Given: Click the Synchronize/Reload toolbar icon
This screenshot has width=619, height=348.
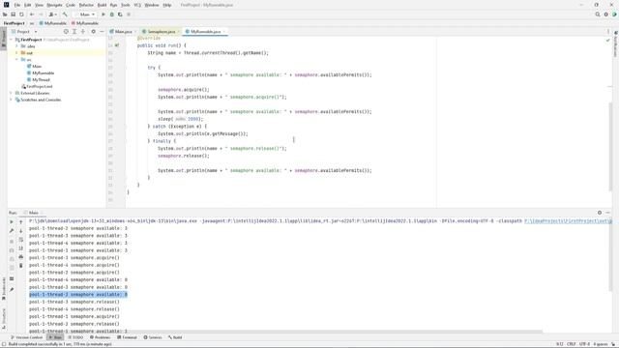Looking at the screenshot, I should (x=21, y=14).
